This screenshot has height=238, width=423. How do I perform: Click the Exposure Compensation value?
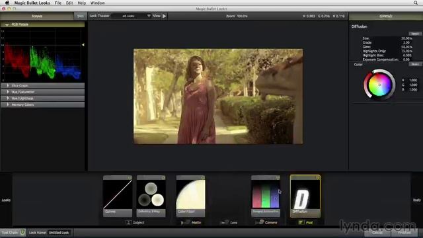[406, 59]
